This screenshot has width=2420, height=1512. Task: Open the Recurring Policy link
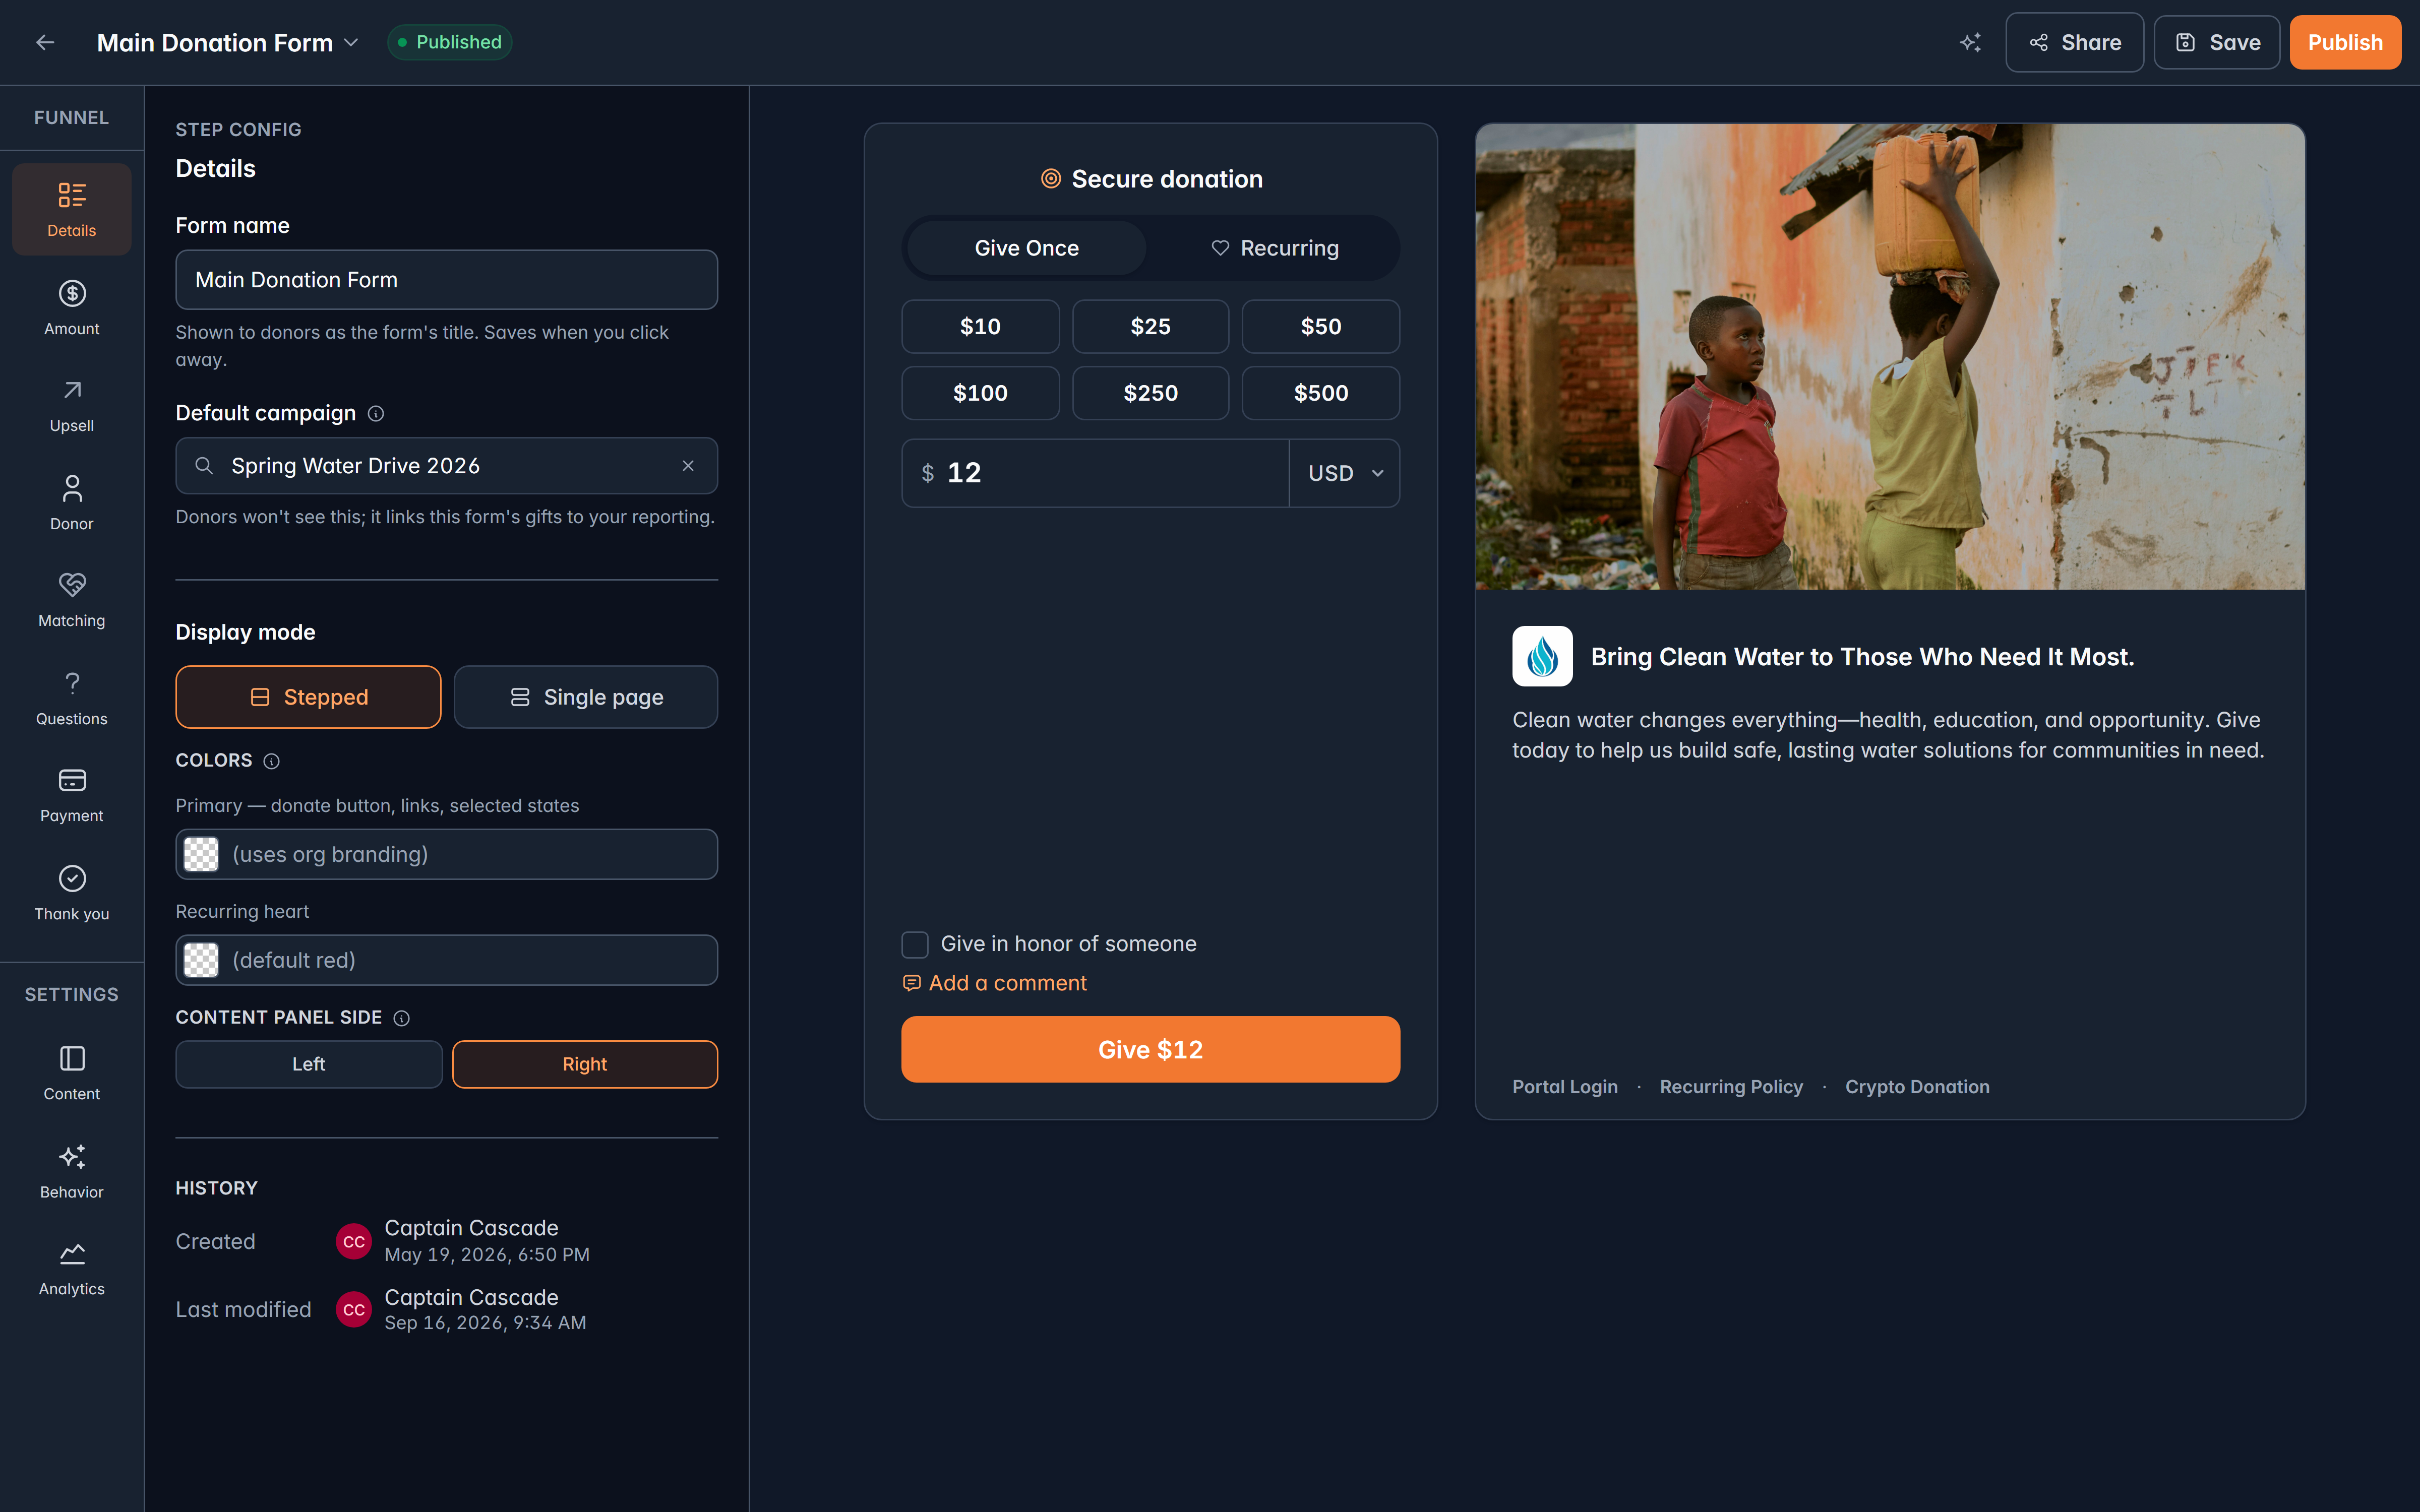(x=1731, y=1087)
